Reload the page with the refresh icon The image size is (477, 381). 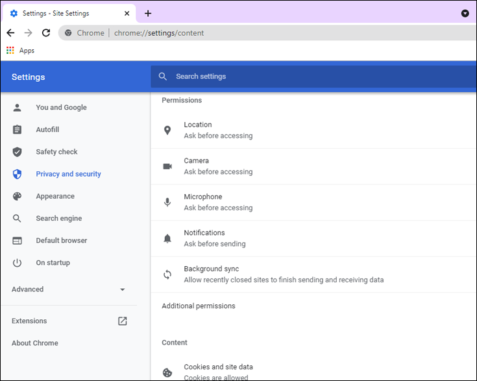[46, 33]
